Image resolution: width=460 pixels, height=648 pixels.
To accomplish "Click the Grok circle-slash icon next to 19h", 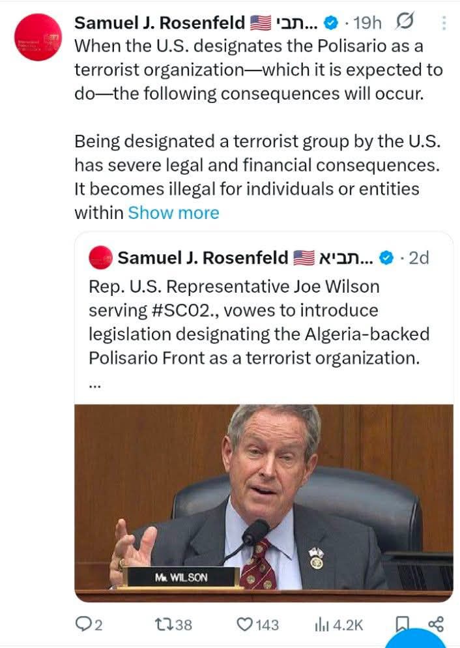I will [404, 22].
